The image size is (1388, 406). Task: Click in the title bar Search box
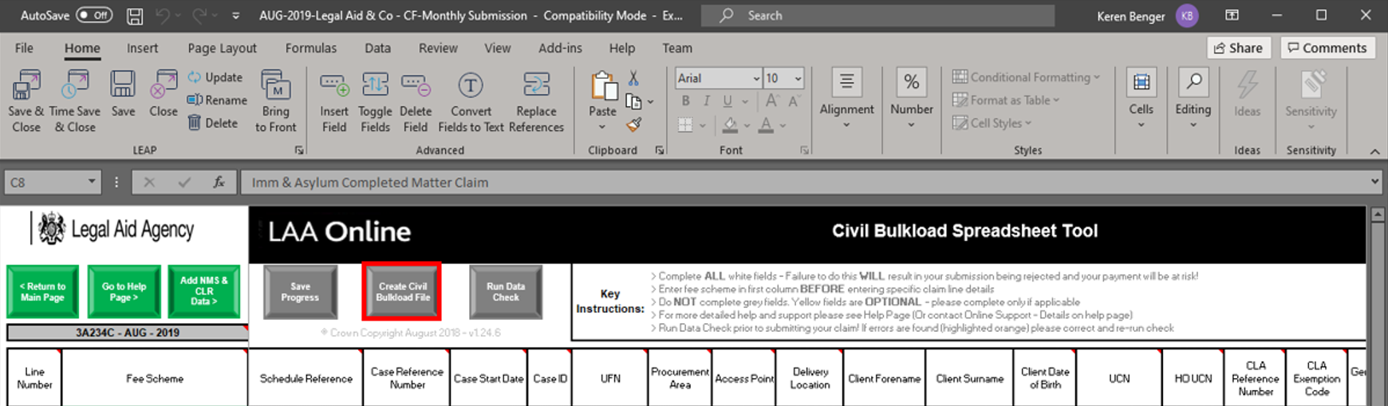877,15
